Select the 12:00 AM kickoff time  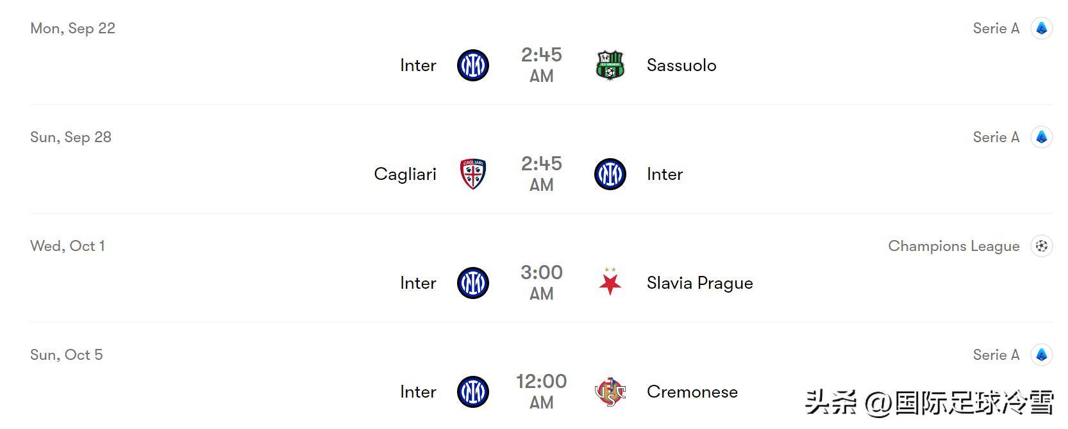point(542,391)
